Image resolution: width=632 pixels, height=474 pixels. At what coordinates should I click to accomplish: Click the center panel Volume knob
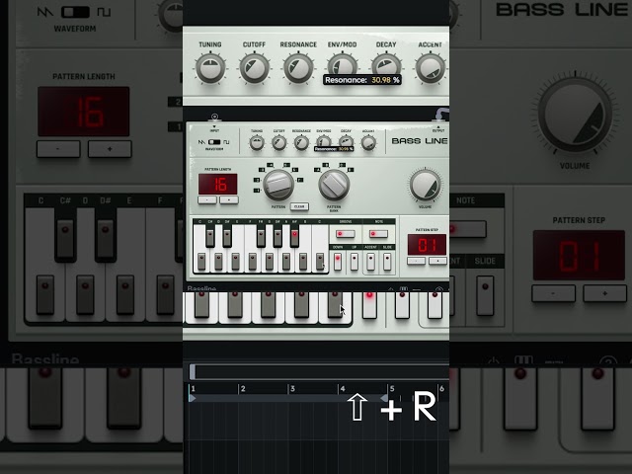coord(425,186)
